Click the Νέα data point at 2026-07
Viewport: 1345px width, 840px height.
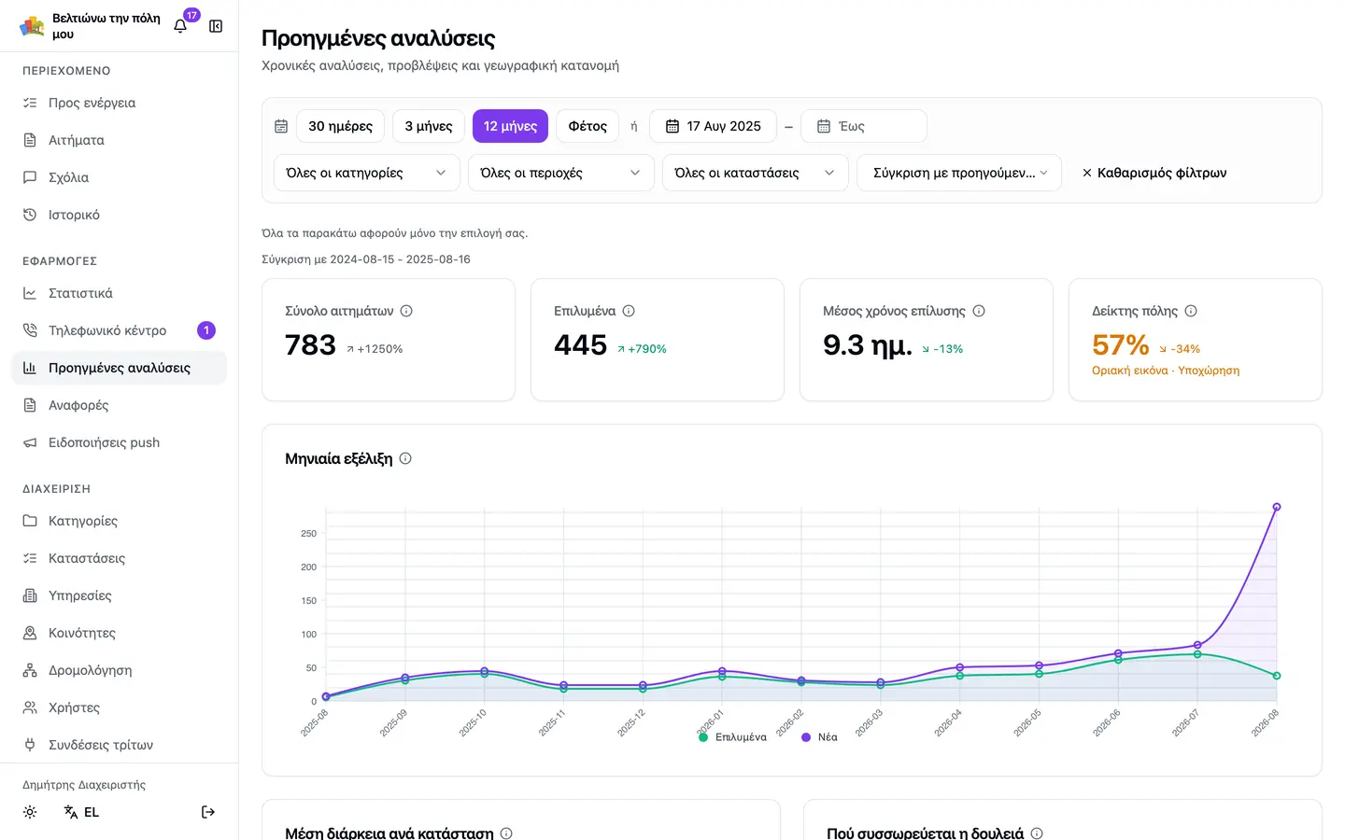click(x=1197, y=645)
